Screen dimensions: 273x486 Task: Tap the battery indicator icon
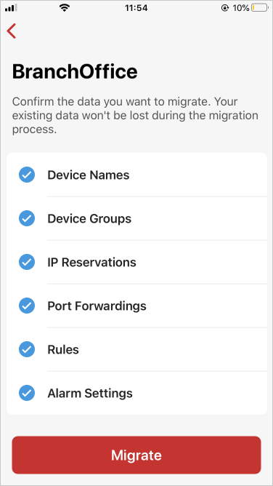260,8
